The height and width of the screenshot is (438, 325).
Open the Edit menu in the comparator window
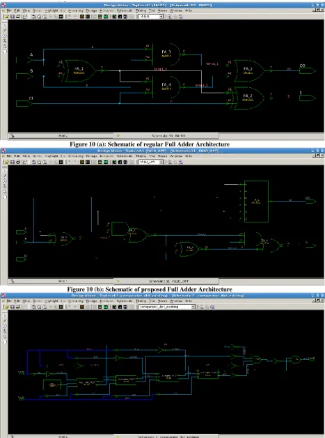point(17,301)
